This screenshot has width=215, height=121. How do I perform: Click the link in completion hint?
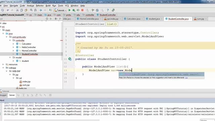tap(186, 78)
